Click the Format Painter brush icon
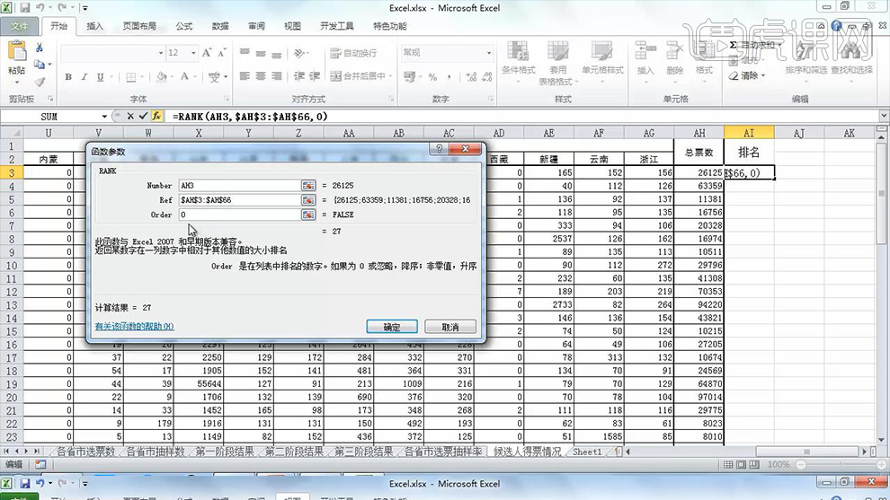This screenshot has height=500, width=890. click(x=40, y=82)
